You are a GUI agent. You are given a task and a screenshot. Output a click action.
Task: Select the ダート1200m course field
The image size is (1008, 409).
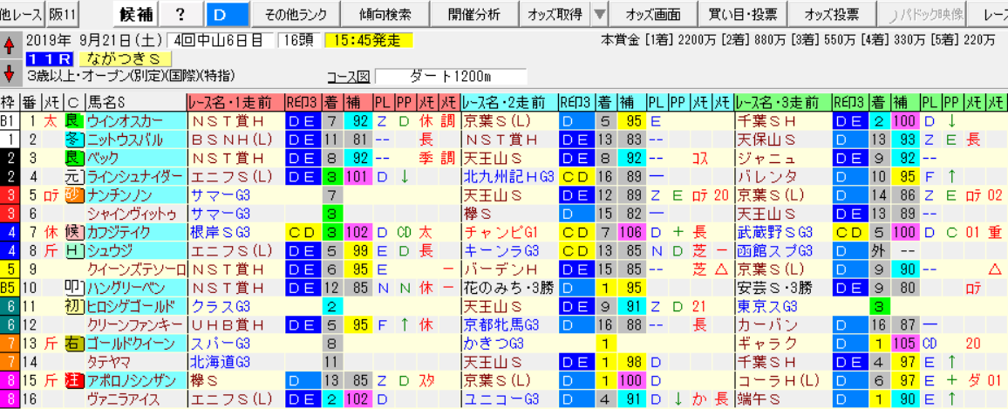450,77
